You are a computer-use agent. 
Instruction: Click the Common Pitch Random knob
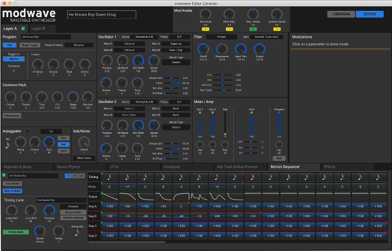88,97
